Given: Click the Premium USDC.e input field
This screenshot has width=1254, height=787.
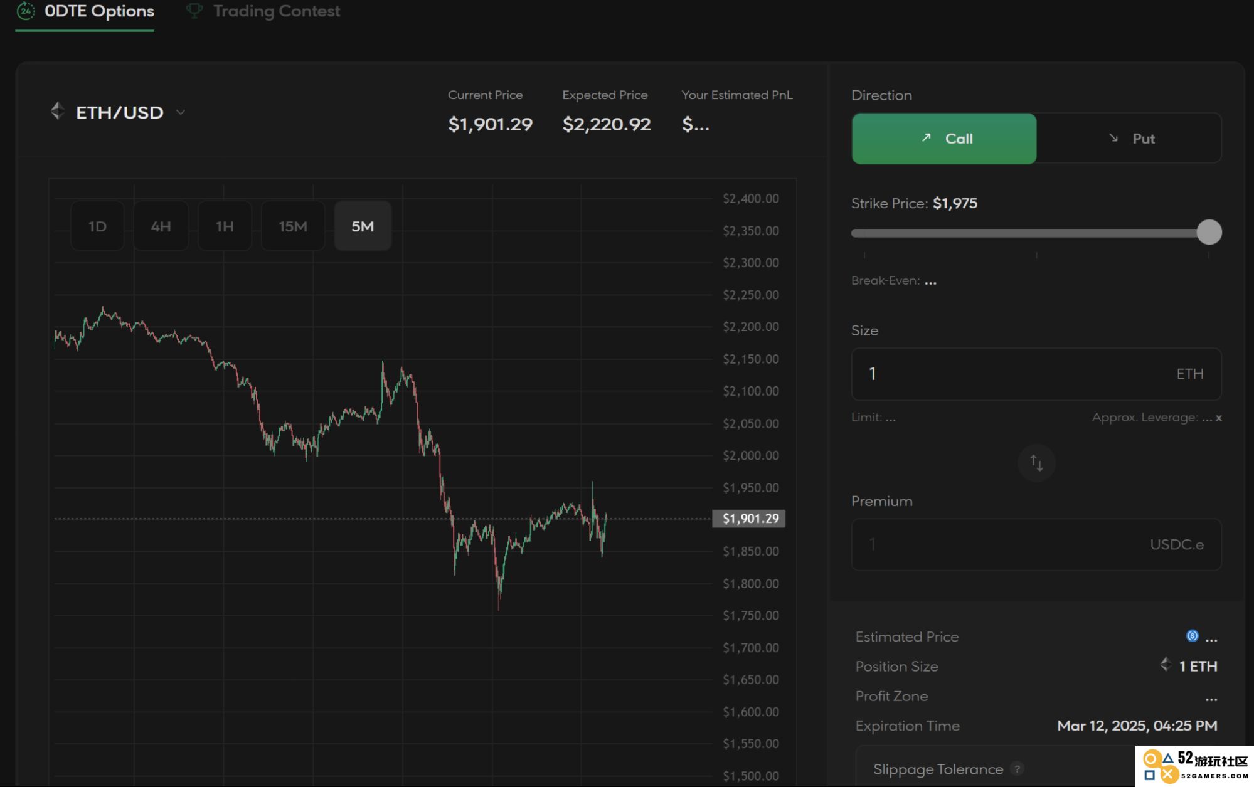Looking at the screenshot, I should click(x=1036, y=545).
